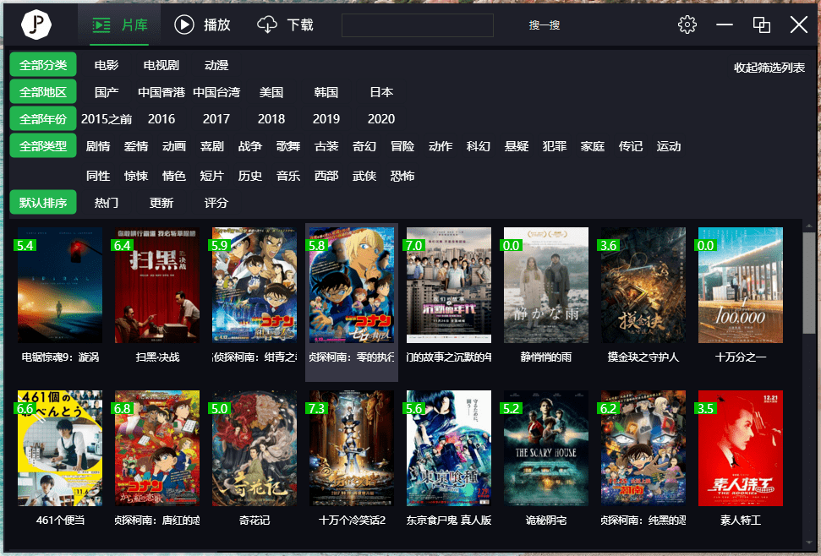Click the circular play icon beside 播放
Viewport: 821px width, 556px height.
[184, 25]
